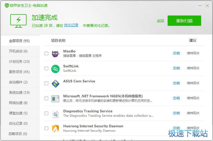Click the 返回 link
This screenshot has height=141, width=213.
[x=160, y=21]
